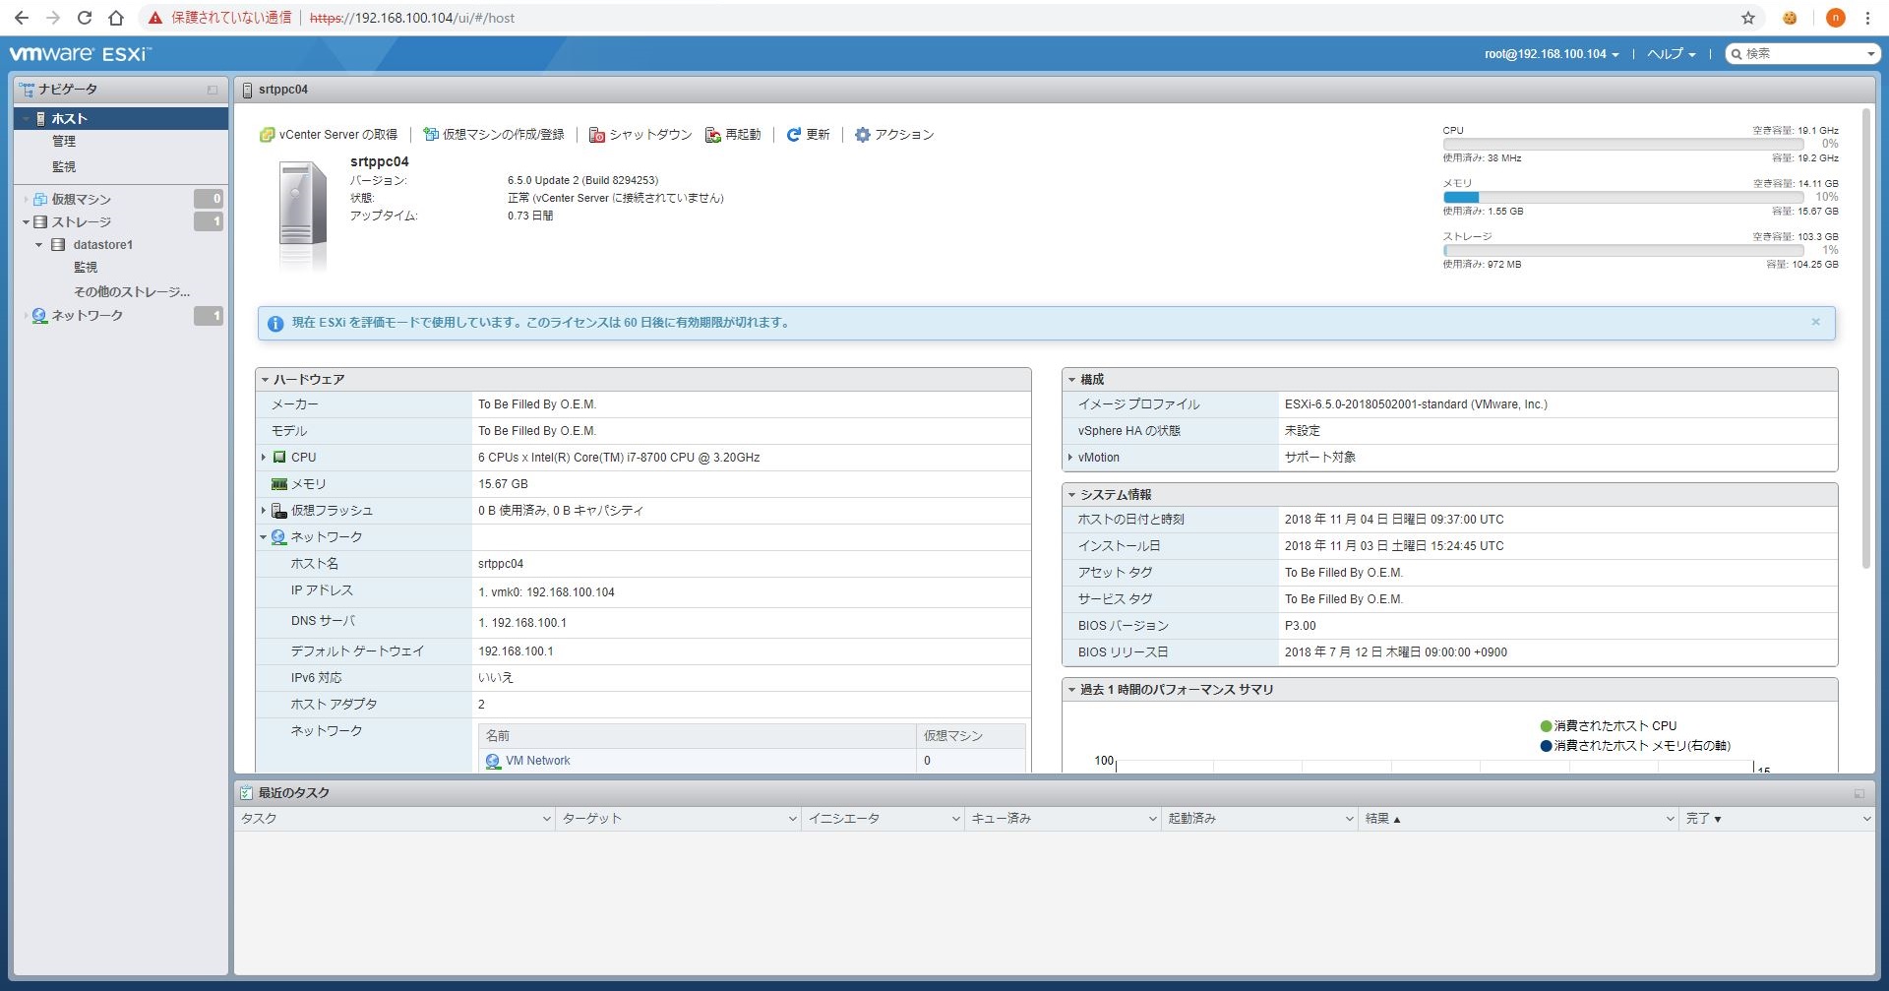Screen dimensions: 1889x991
Task: Open 管理 under Host
Action: click(64, 142)
